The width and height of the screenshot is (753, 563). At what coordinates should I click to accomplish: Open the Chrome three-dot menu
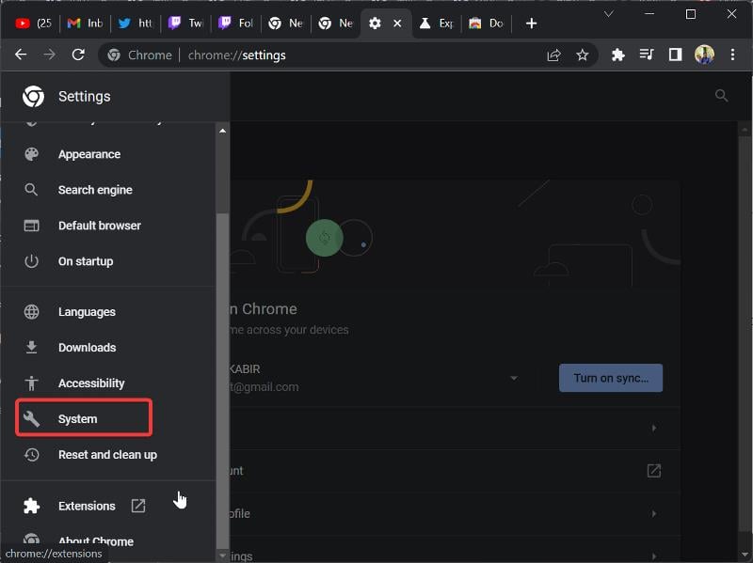point(732,55)
